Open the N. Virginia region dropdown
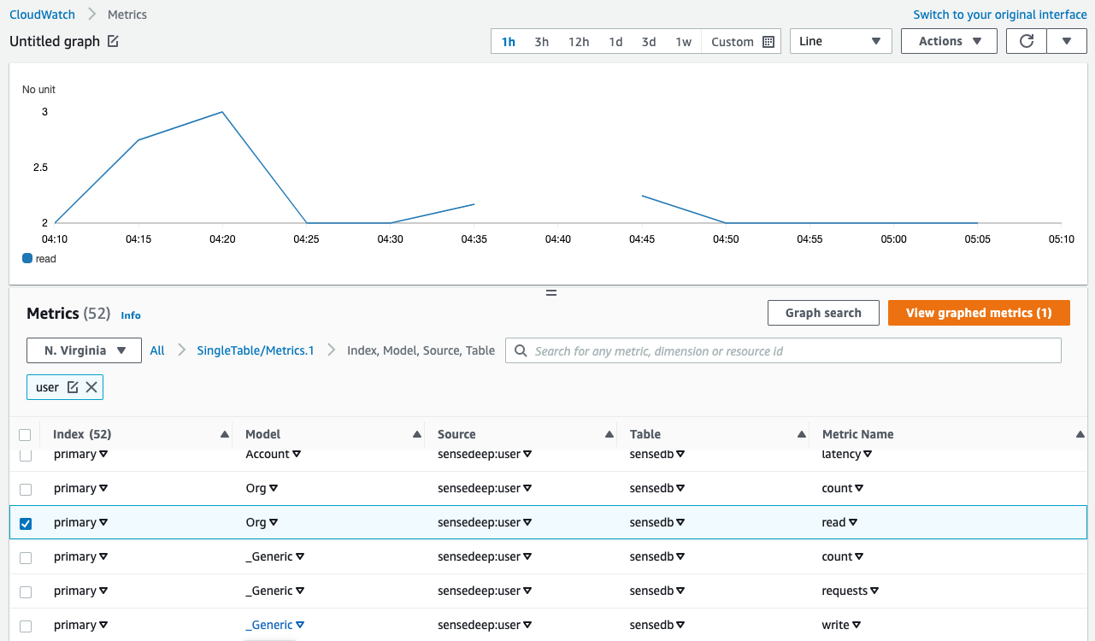Viewport: 1095px width, 641px height. click(x=84, y=350)
